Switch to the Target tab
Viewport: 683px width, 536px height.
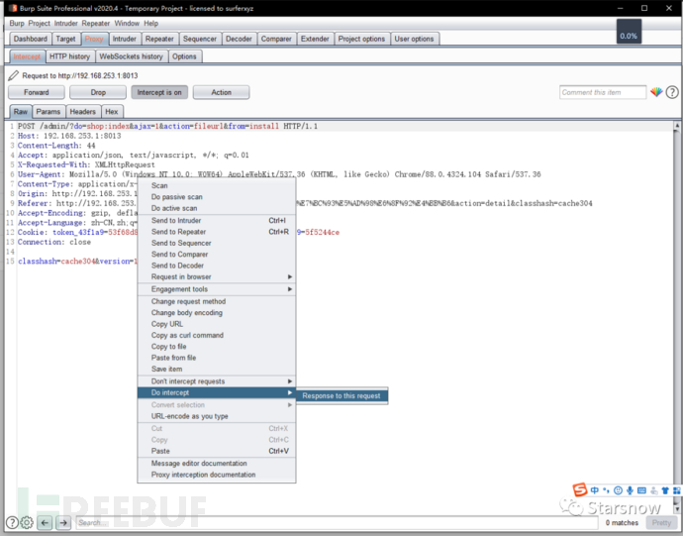[x=65, y=39]
